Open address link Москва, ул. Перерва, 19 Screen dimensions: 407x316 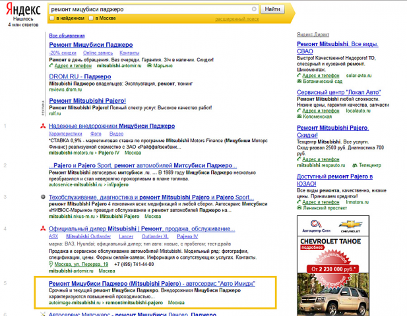81,265
